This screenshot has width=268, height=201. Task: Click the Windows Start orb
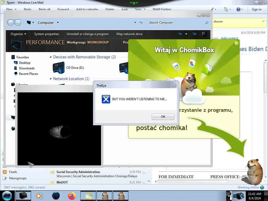click(x=7, y=196)
